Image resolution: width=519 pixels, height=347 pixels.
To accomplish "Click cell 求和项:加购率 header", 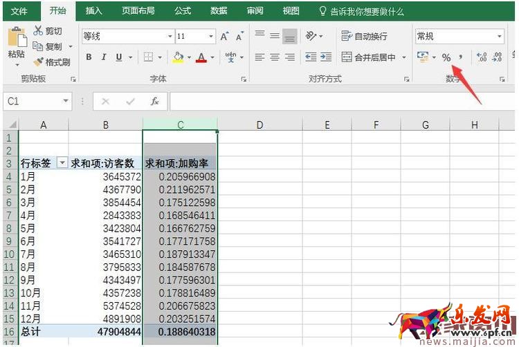I will click(x=180, y=163).
